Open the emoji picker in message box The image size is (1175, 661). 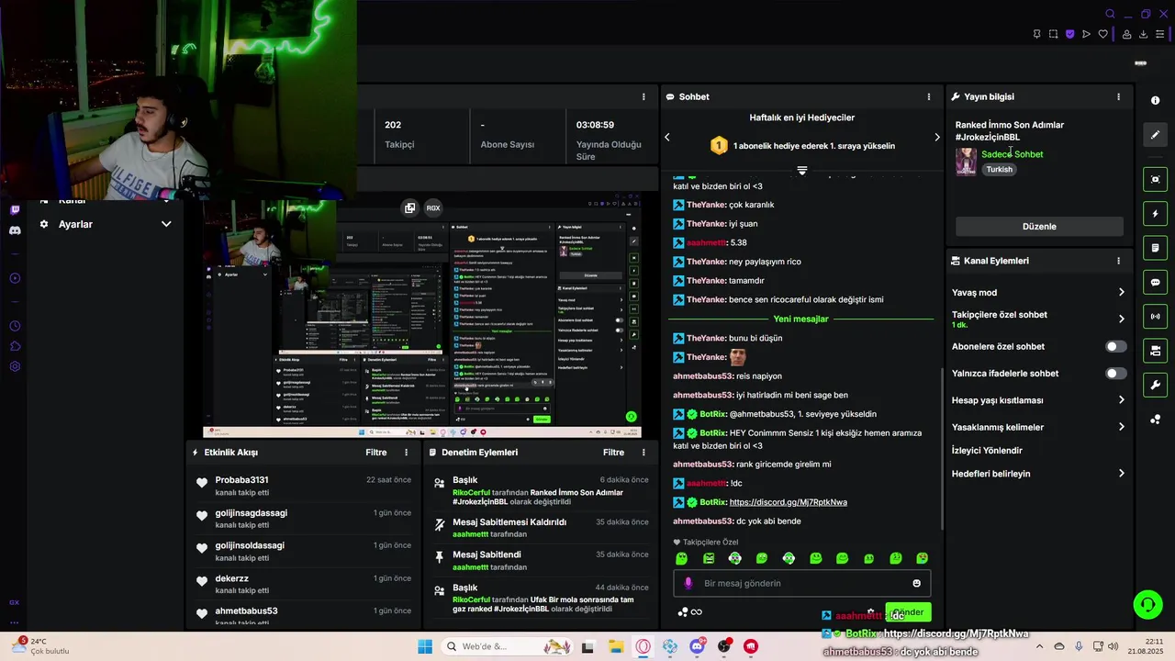pyautogui.click(x=916, y=583)
